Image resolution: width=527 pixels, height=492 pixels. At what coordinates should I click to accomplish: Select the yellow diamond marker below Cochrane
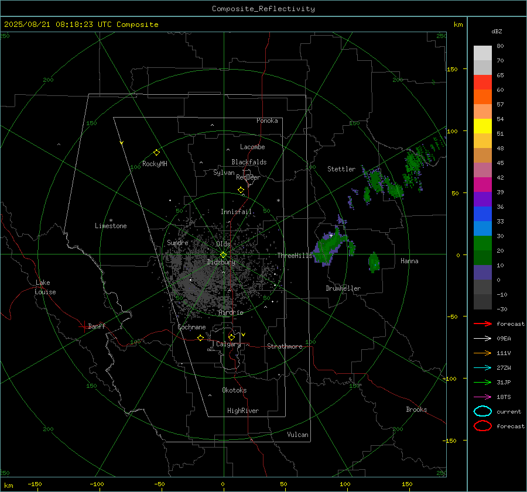[x=200, y=338]
